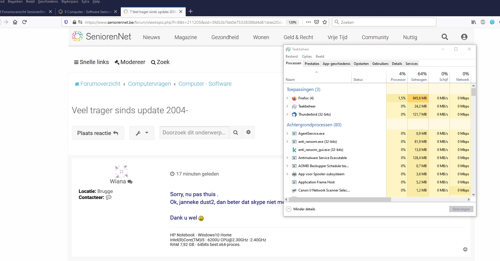Reload the page with refresh icon
The image size is (500, 261).
pos(25,22)
